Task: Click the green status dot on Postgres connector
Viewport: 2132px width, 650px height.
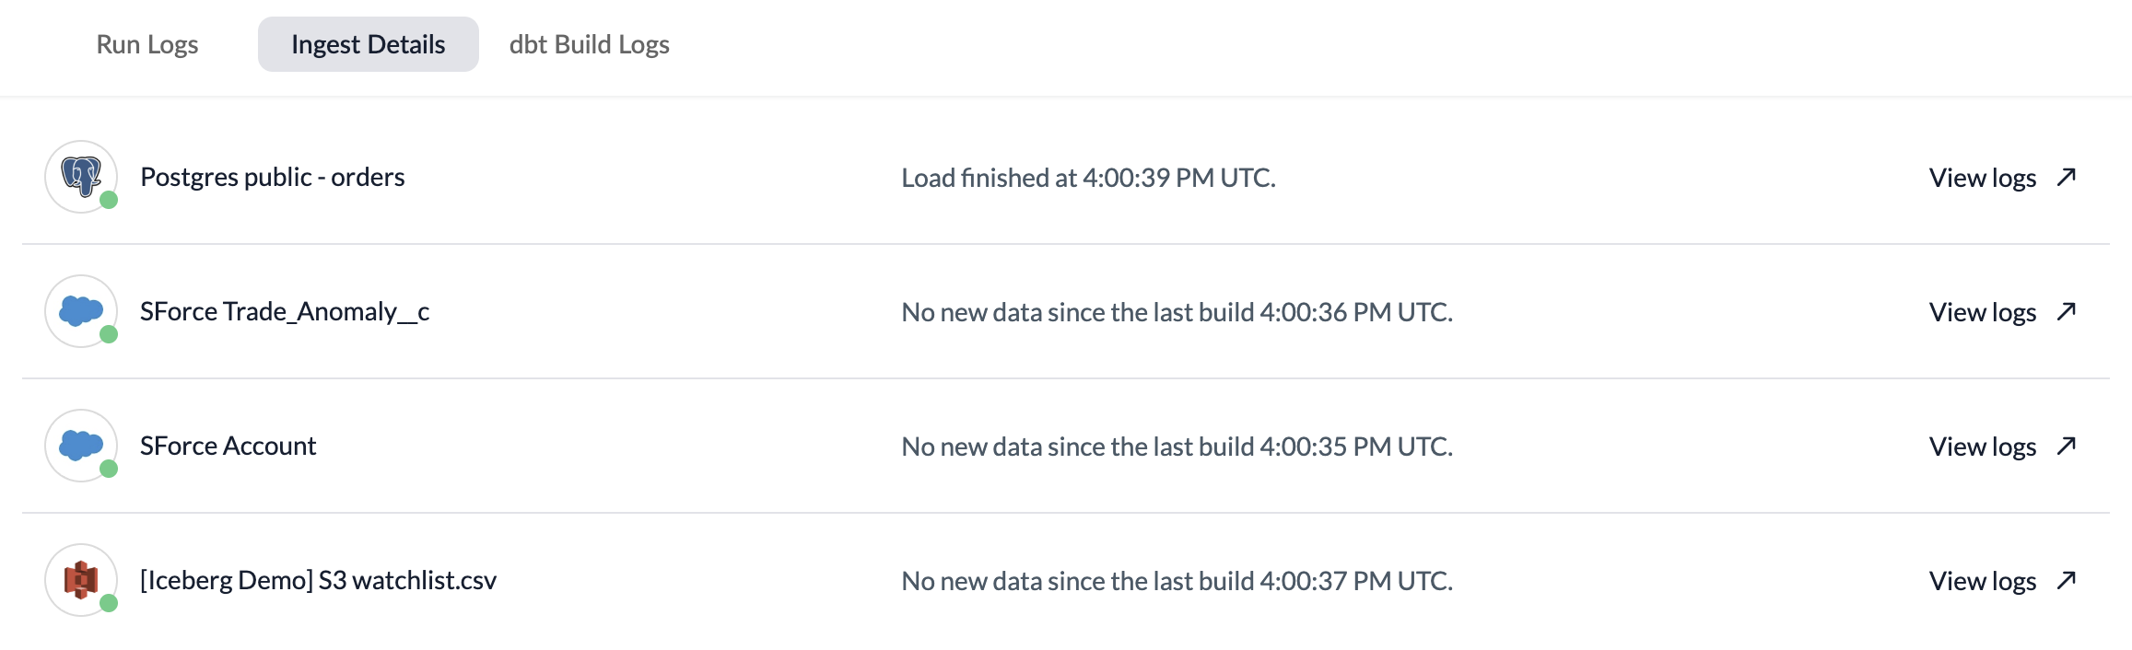Action: pos(108,201)
